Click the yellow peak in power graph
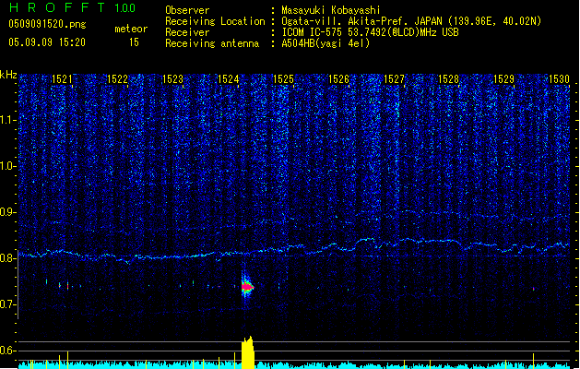580x369 pixels. pos(246,352)
